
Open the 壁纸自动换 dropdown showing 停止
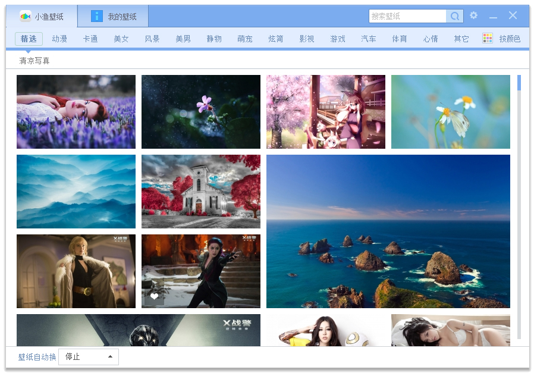89,357
